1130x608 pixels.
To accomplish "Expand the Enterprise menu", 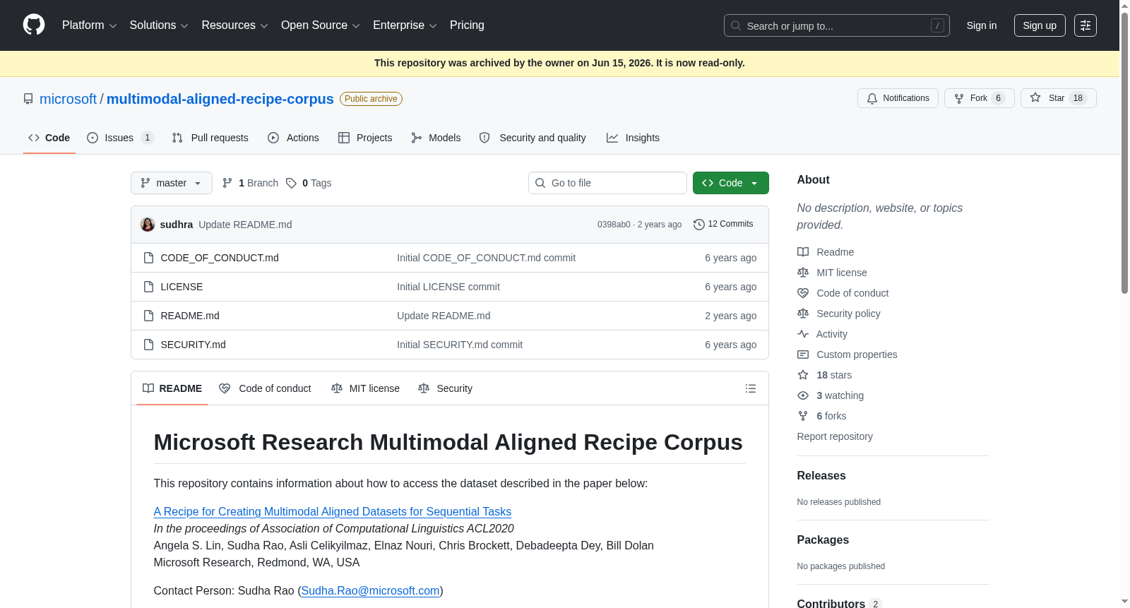I will click(405, 25).
